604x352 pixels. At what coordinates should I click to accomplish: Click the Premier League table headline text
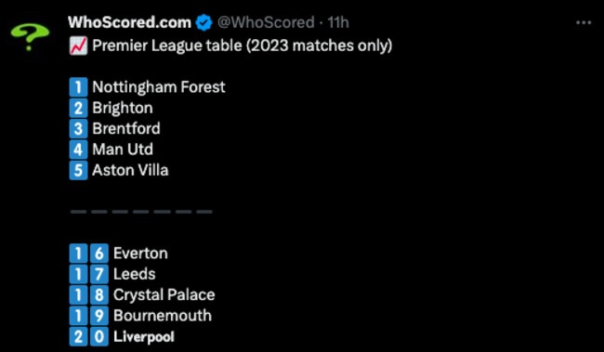[x=242, y=46]
